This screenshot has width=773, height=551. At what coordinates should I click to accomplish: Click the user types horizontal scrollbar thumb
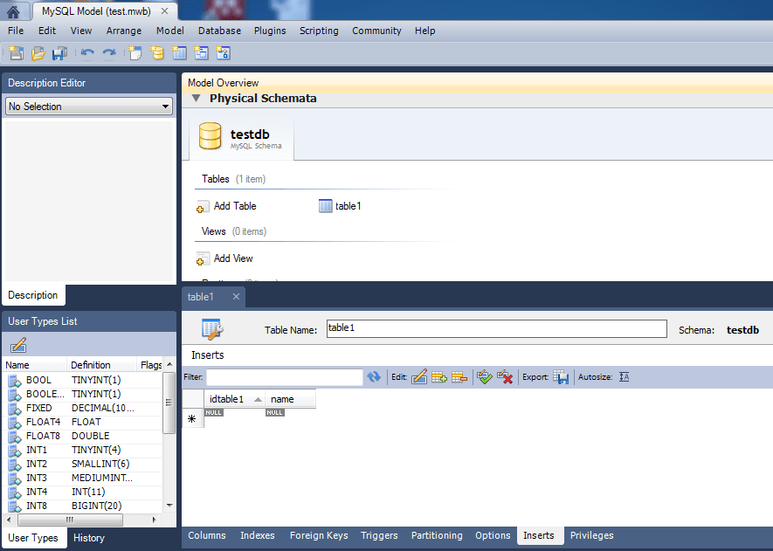click(70, 520)
